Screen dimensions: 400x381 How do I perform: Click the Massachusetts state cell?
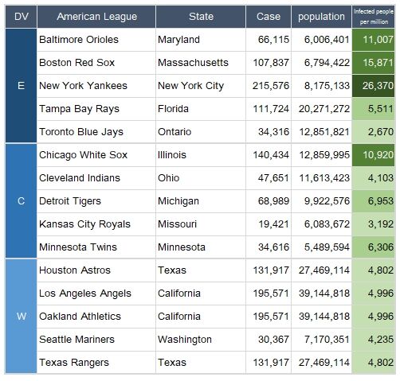[201, 63]
